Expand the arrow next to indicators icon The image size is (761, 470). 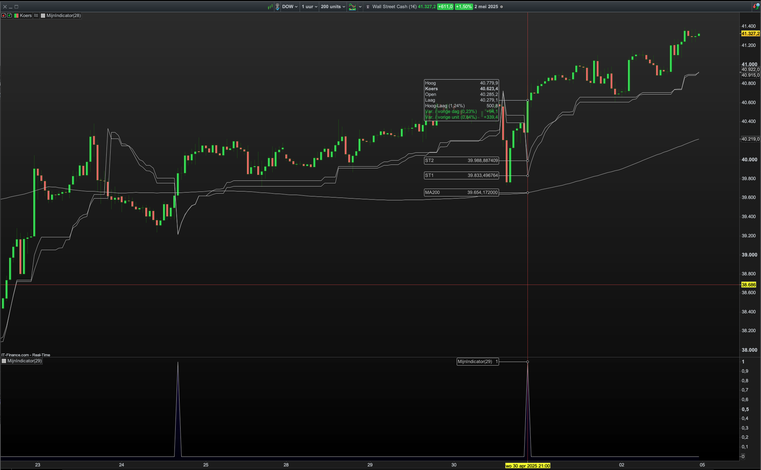[360, 6]
